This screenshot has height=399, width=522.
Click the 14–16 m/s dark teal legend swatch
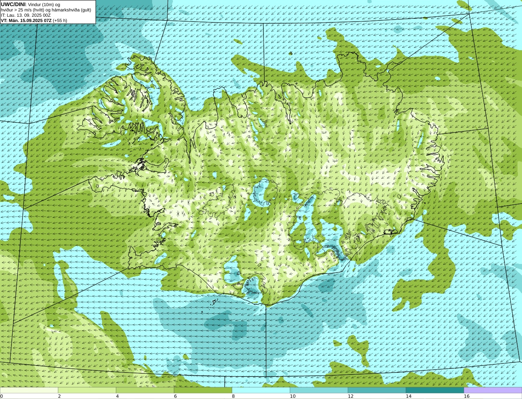pyautogui.click(x=435, y=390)
